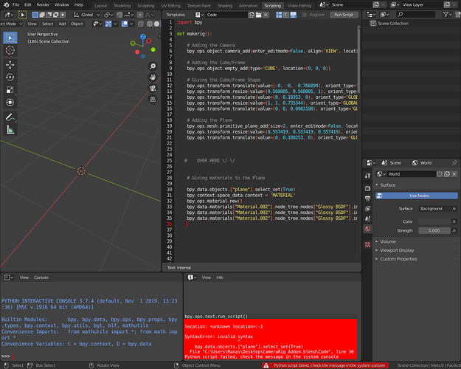Screen dimensions: 461x369
Task: Switch to the Shading workspace tab
Action: click(225, 6)
